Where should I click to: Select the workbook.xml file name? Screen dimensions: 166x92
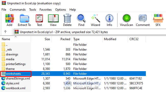click(16, 88)
